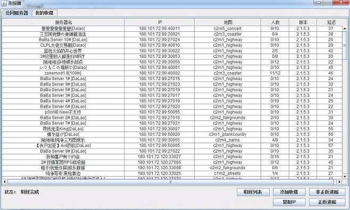Image resolution: width=350 pixels, height=210 pixels.
Task: Select BaBa Server 1# [DaLao]
Action: point(63,78)
